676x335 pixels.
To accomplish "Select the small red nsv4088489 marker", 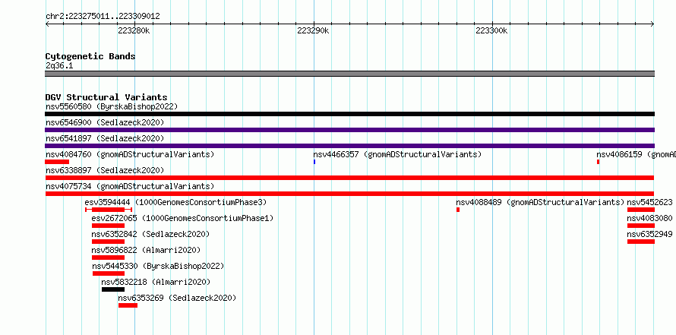I will (x=458, y=210).
